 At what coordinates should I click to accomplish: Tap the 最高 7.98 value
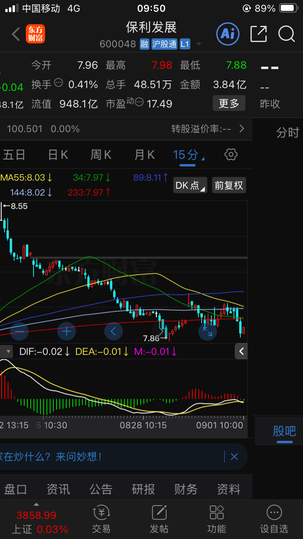[162, 65]
